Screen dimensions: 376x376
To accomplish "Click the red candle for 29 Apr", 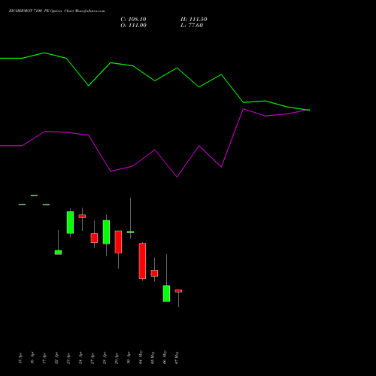I will pos(118,242).
